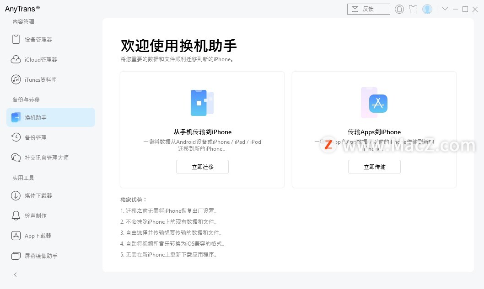Click the advantage line starting with 自由选择

(172, 233)
